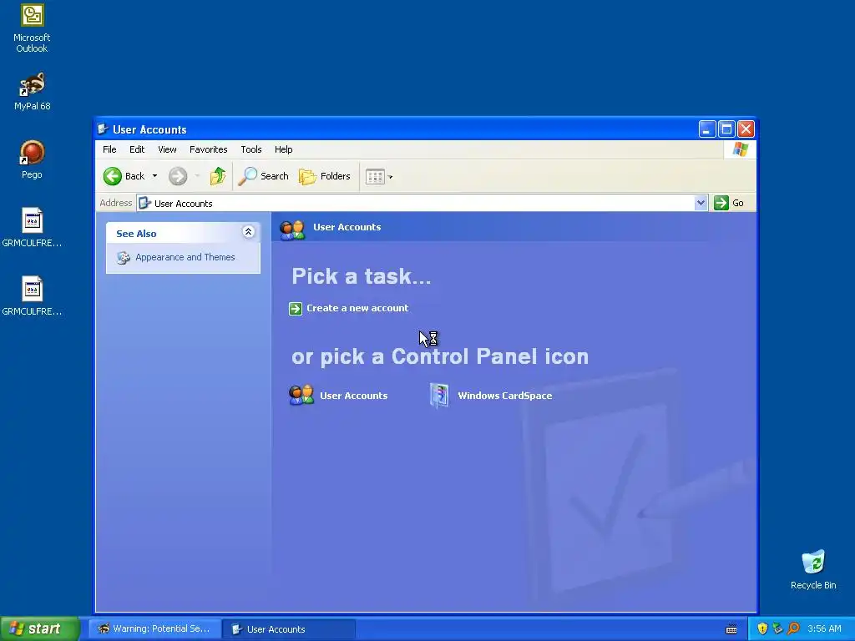Click the clock showing 3:56 AM
This screenshot has width=855, height=641.
824,628
